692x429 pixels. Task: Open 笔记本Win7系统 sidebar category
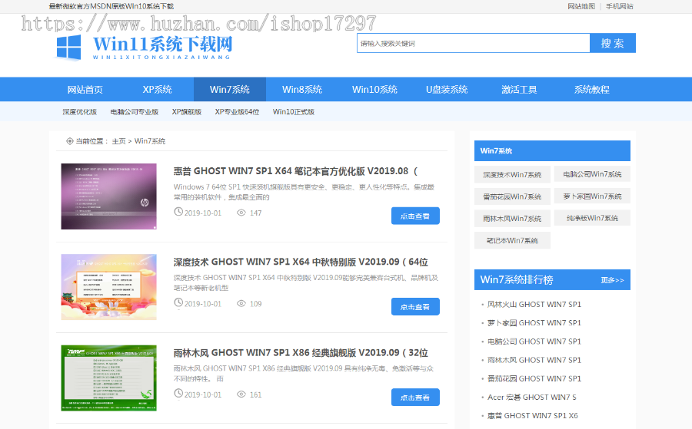(512, 240)
